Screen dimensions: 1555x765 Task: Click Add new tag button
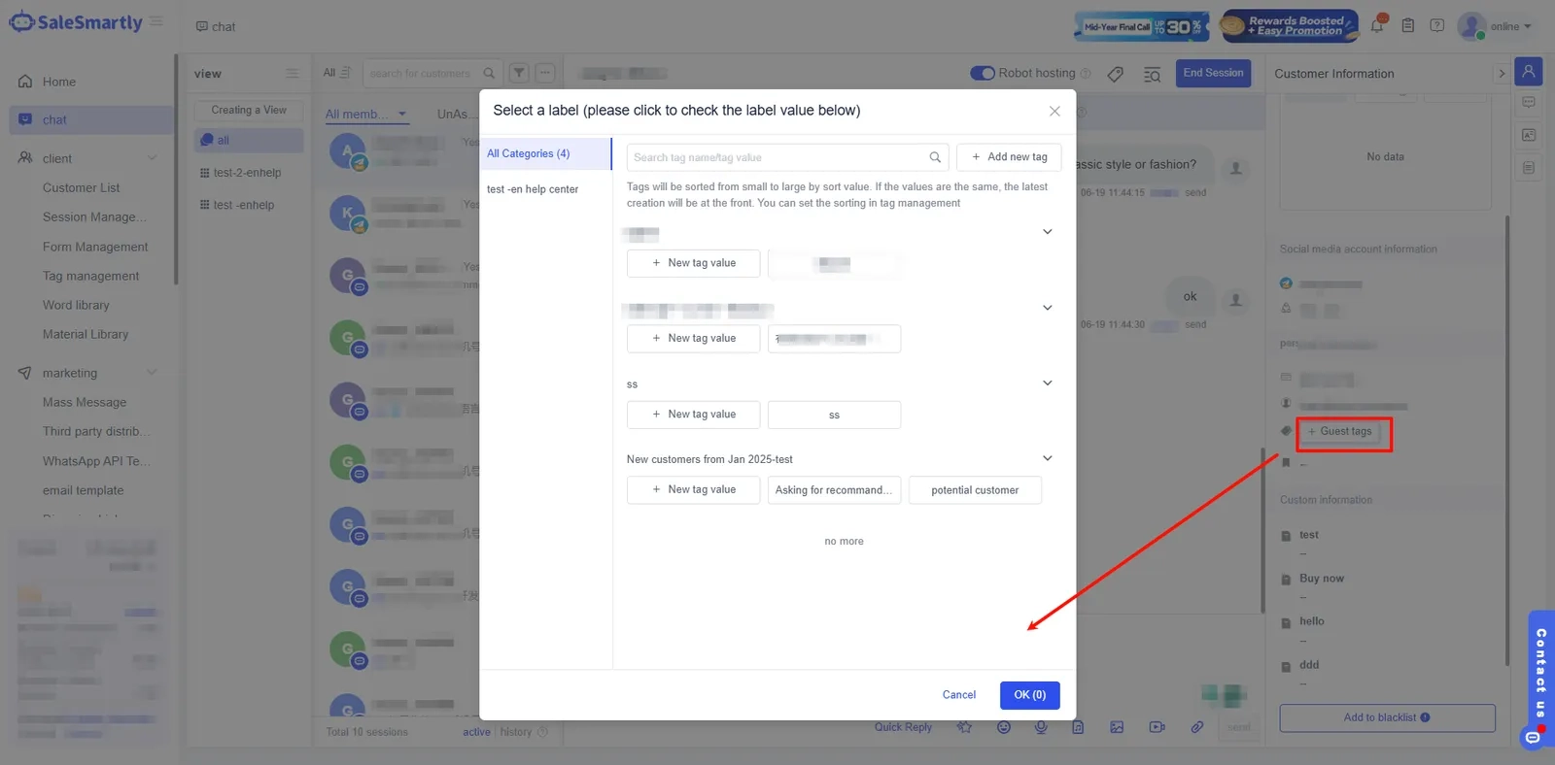(1009, 157)
